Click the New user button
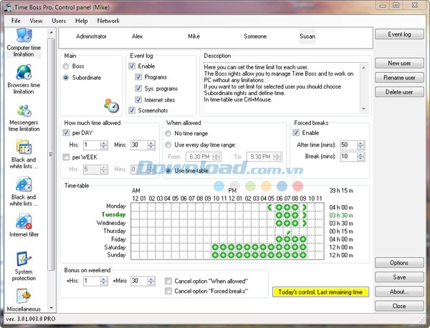Image resolution: width=430 pixels, height=328 pixels. coord(398,64)
